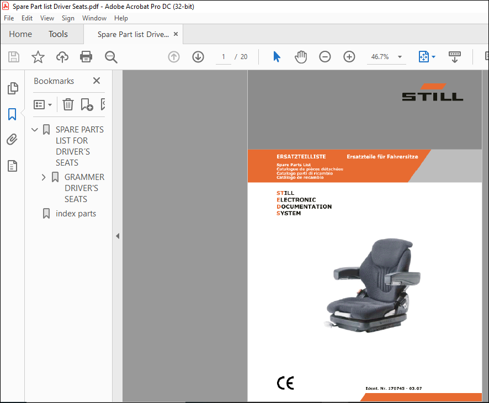Screen dimensions: 489x403
Task: Click the Save file icon
Action: click(x=14, y=57)
